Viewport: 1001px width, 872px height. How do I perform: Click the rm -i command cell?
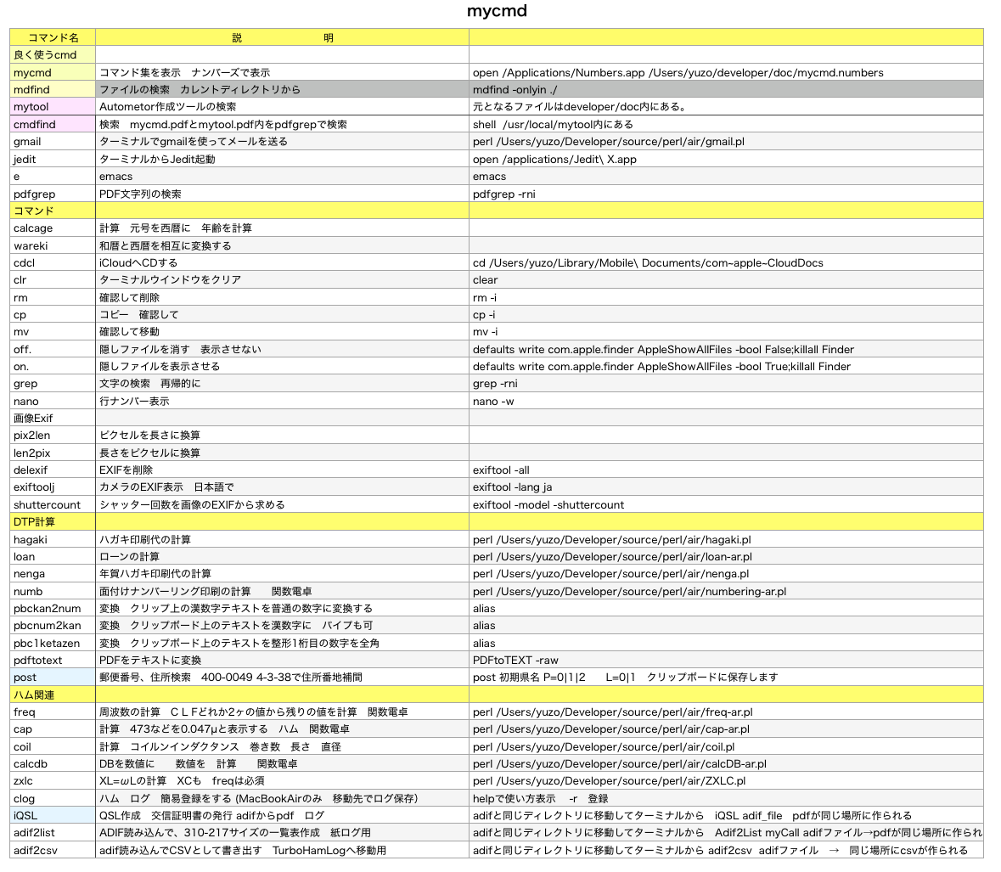(x=726, y=297)
